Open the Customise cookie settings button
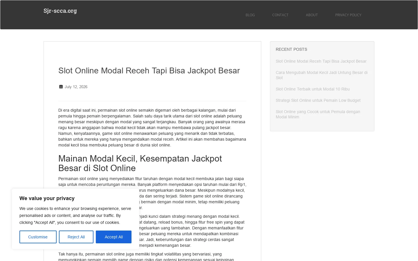The image size is (418, 261). point(38,237)
